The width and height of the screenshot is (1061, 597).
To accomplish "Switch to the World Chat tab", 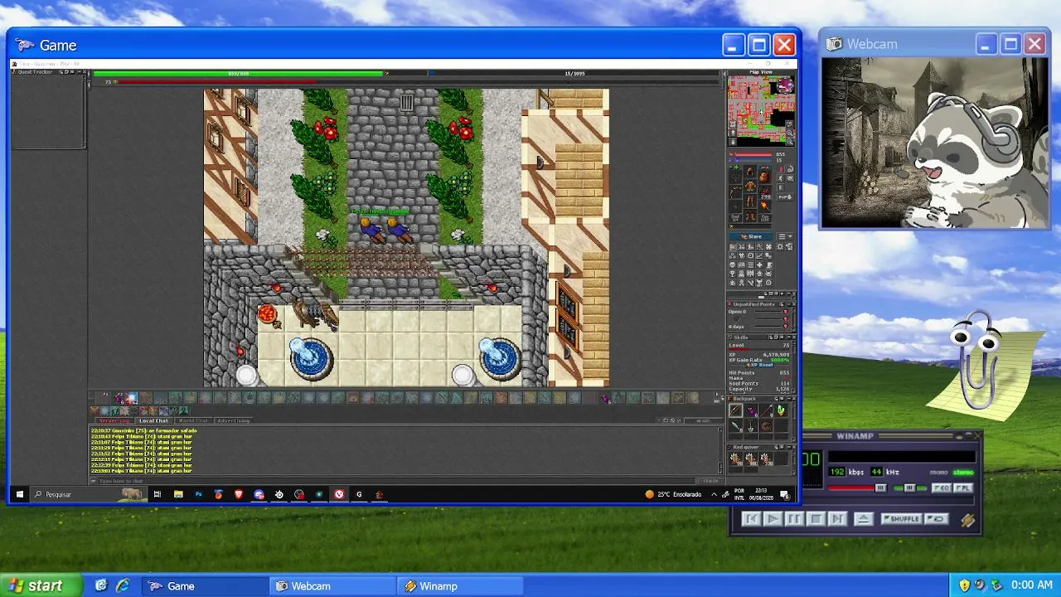I will tap(193, 420).
